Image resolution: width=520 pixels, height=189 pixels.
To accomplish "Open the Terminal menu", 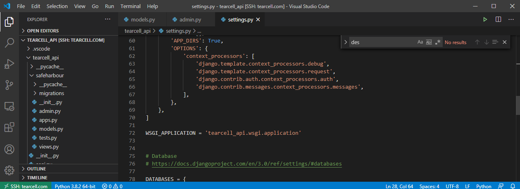I will [x=130, y=6].
